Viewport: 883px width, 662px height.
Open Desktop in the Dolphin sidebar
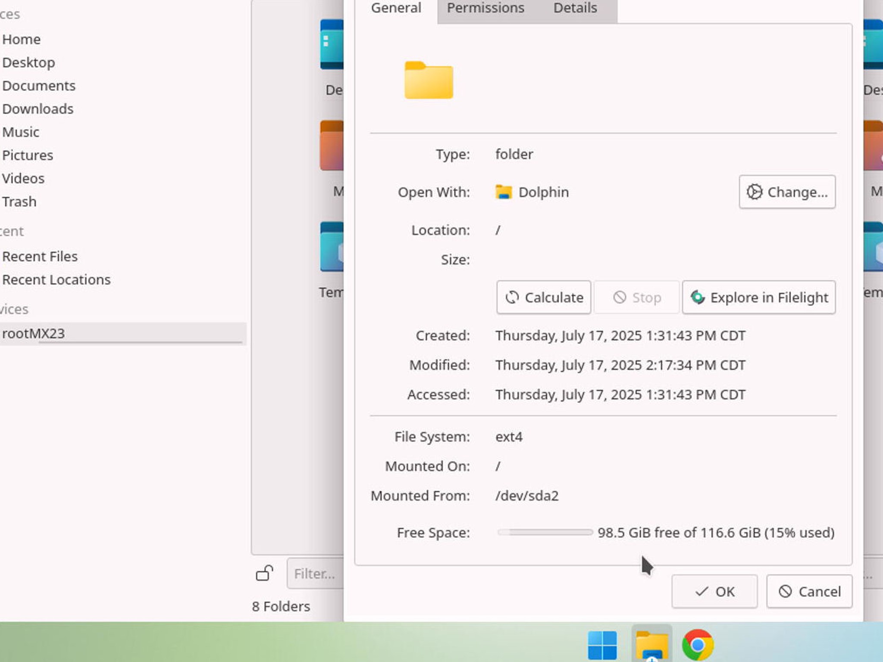pyautogui.click(x=28, y=62)
